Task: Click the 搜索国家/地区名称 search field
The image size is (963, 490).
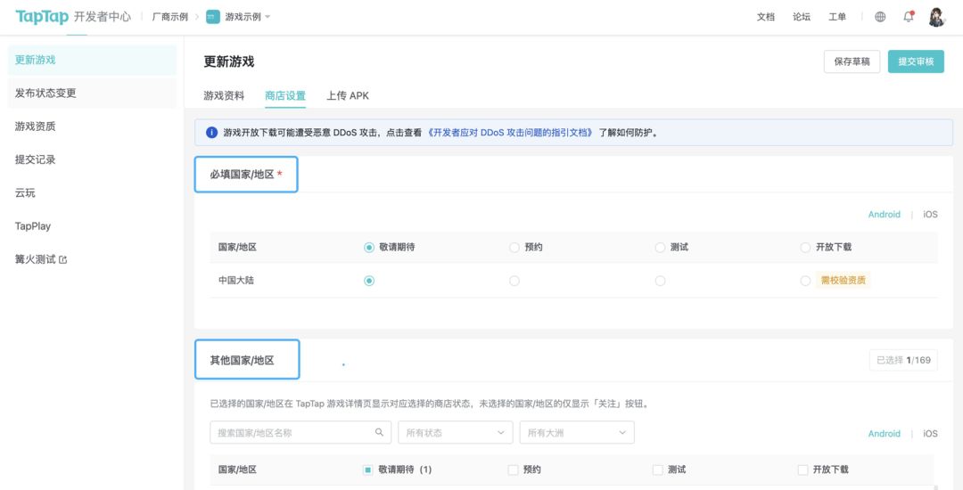Action: (x=292, y=433)
